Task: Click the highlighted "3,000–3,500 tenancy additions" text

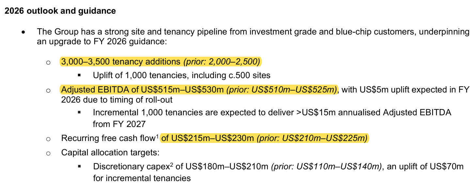Action: [x=121, y=62]
